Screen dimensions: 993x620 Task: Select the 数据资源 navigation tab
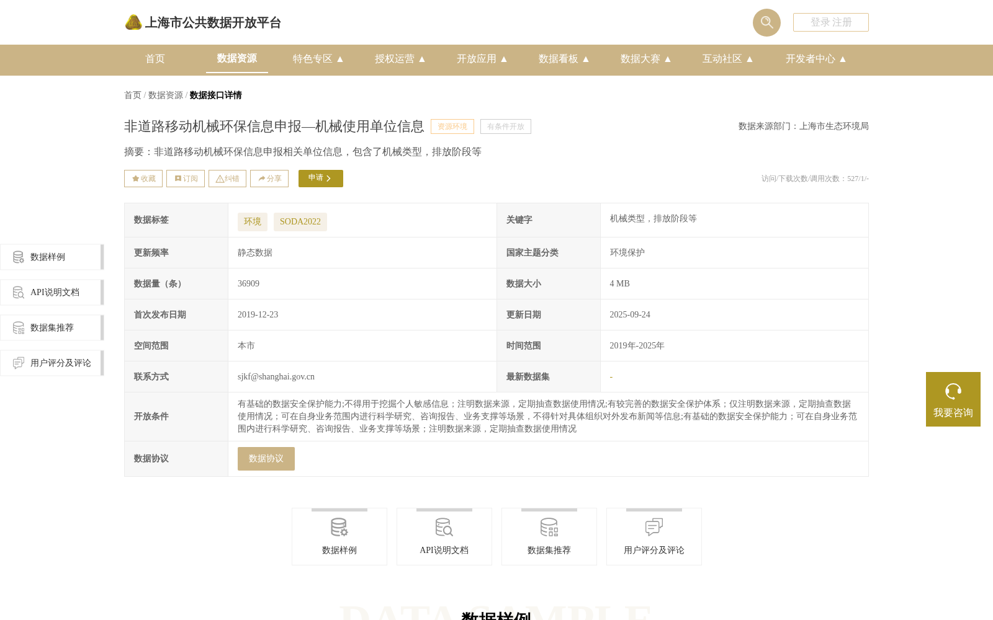tap(237, 58)
